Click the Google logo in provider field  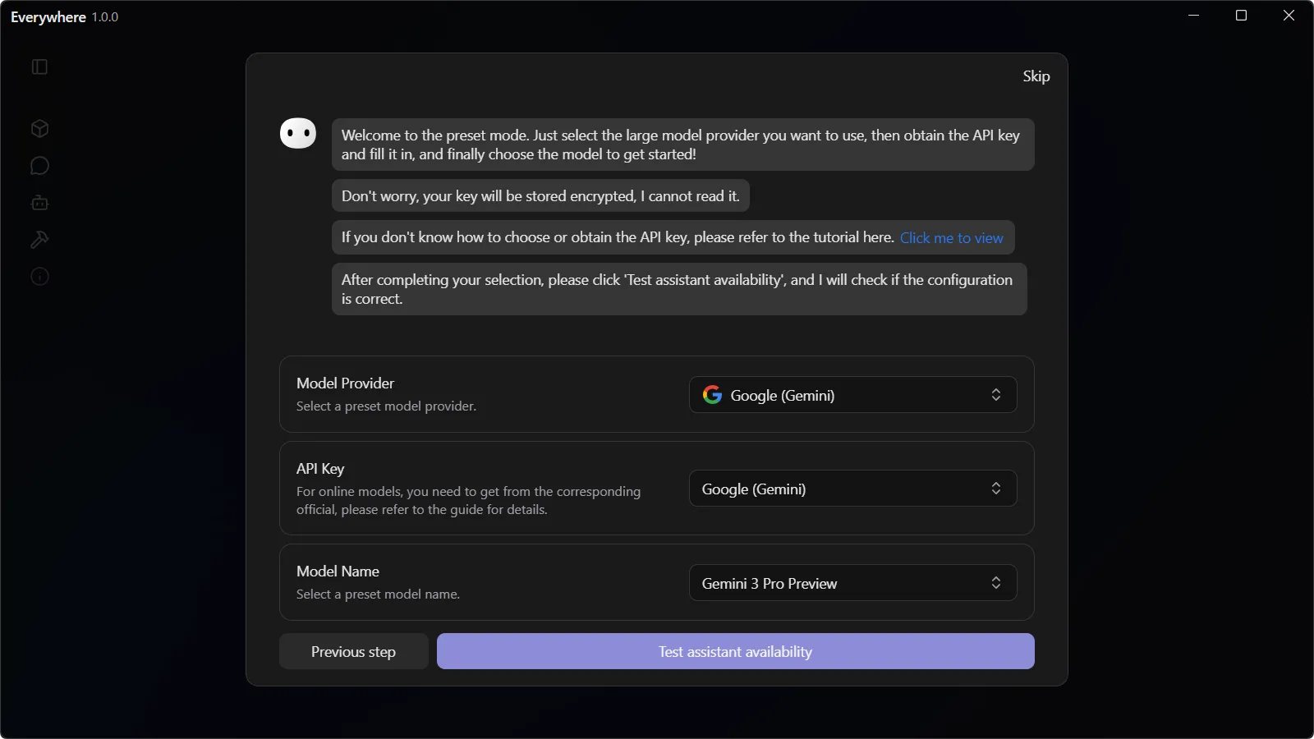point(712,395)
